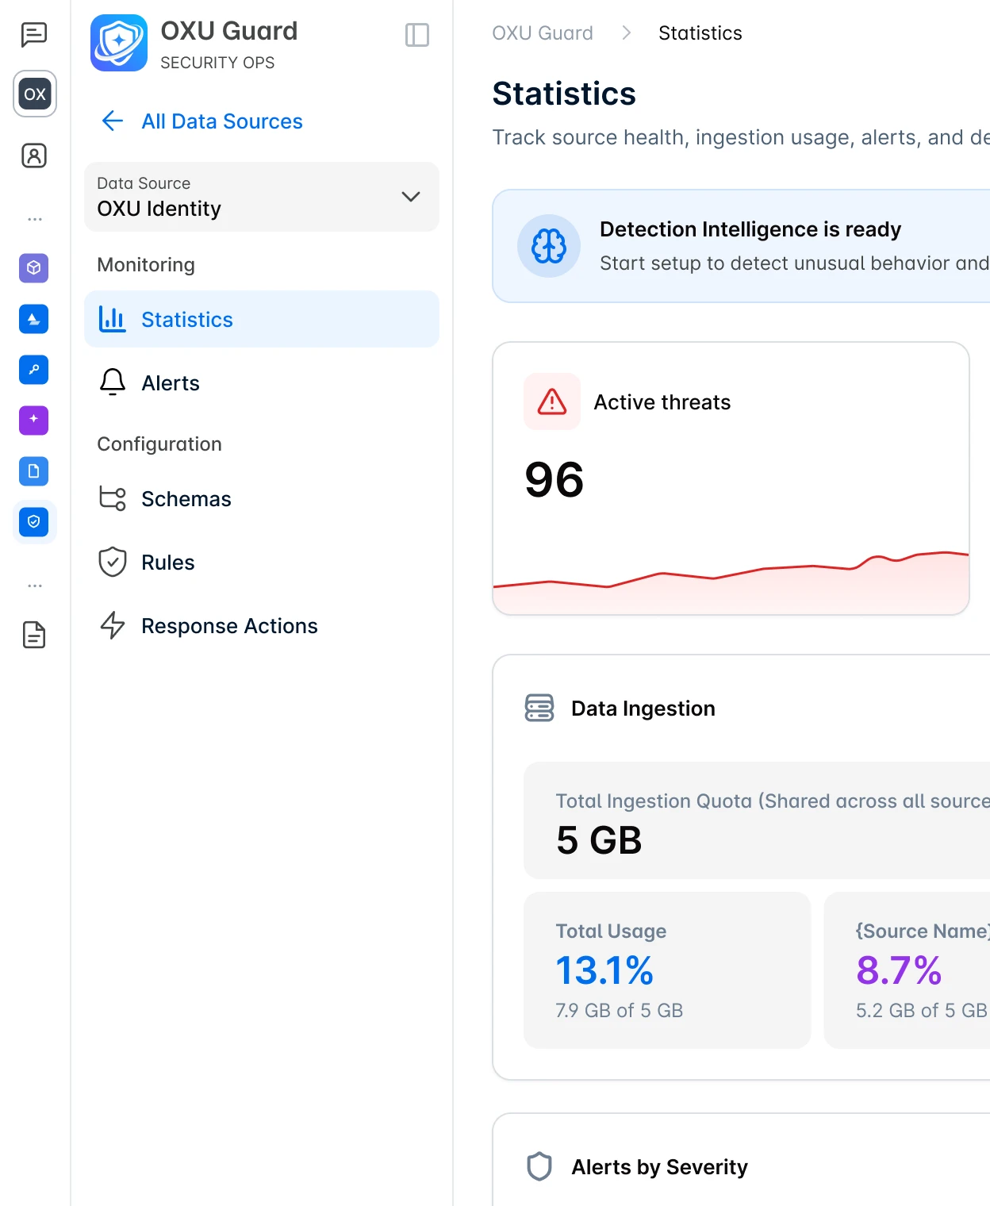Click the Statistics breadcrumb item
990x1206 pixels.
(700, 33)
